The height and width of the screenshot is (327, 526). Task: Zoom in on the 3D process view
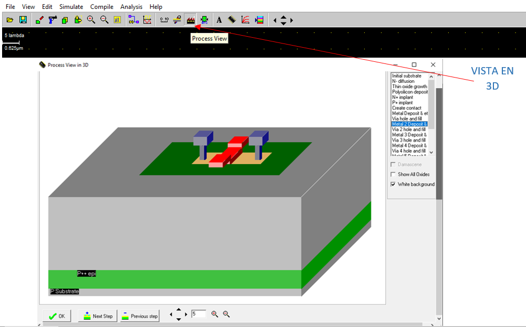(x=215, y=314)
